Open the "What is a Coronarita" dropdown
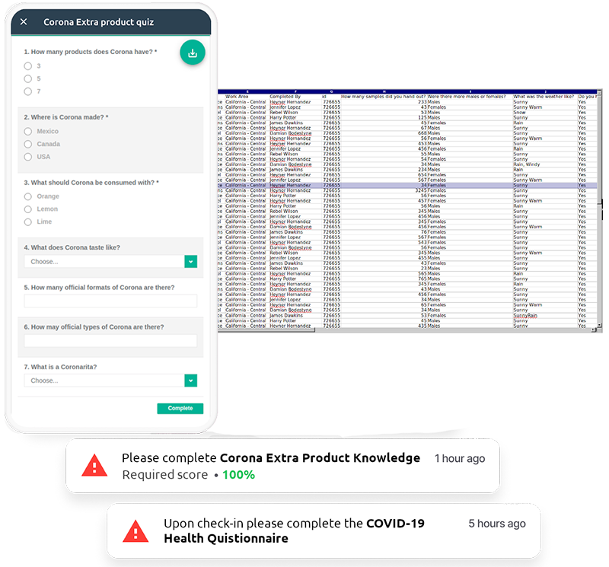This screenshot has width=609, height=567. (107, 380)
